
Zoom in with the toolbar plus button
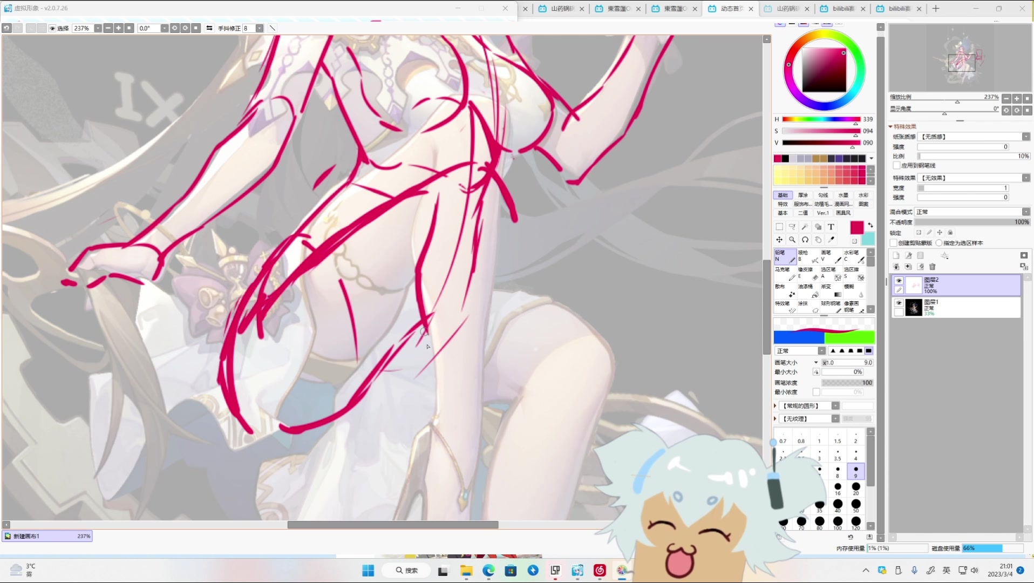(x=118, y=28)
